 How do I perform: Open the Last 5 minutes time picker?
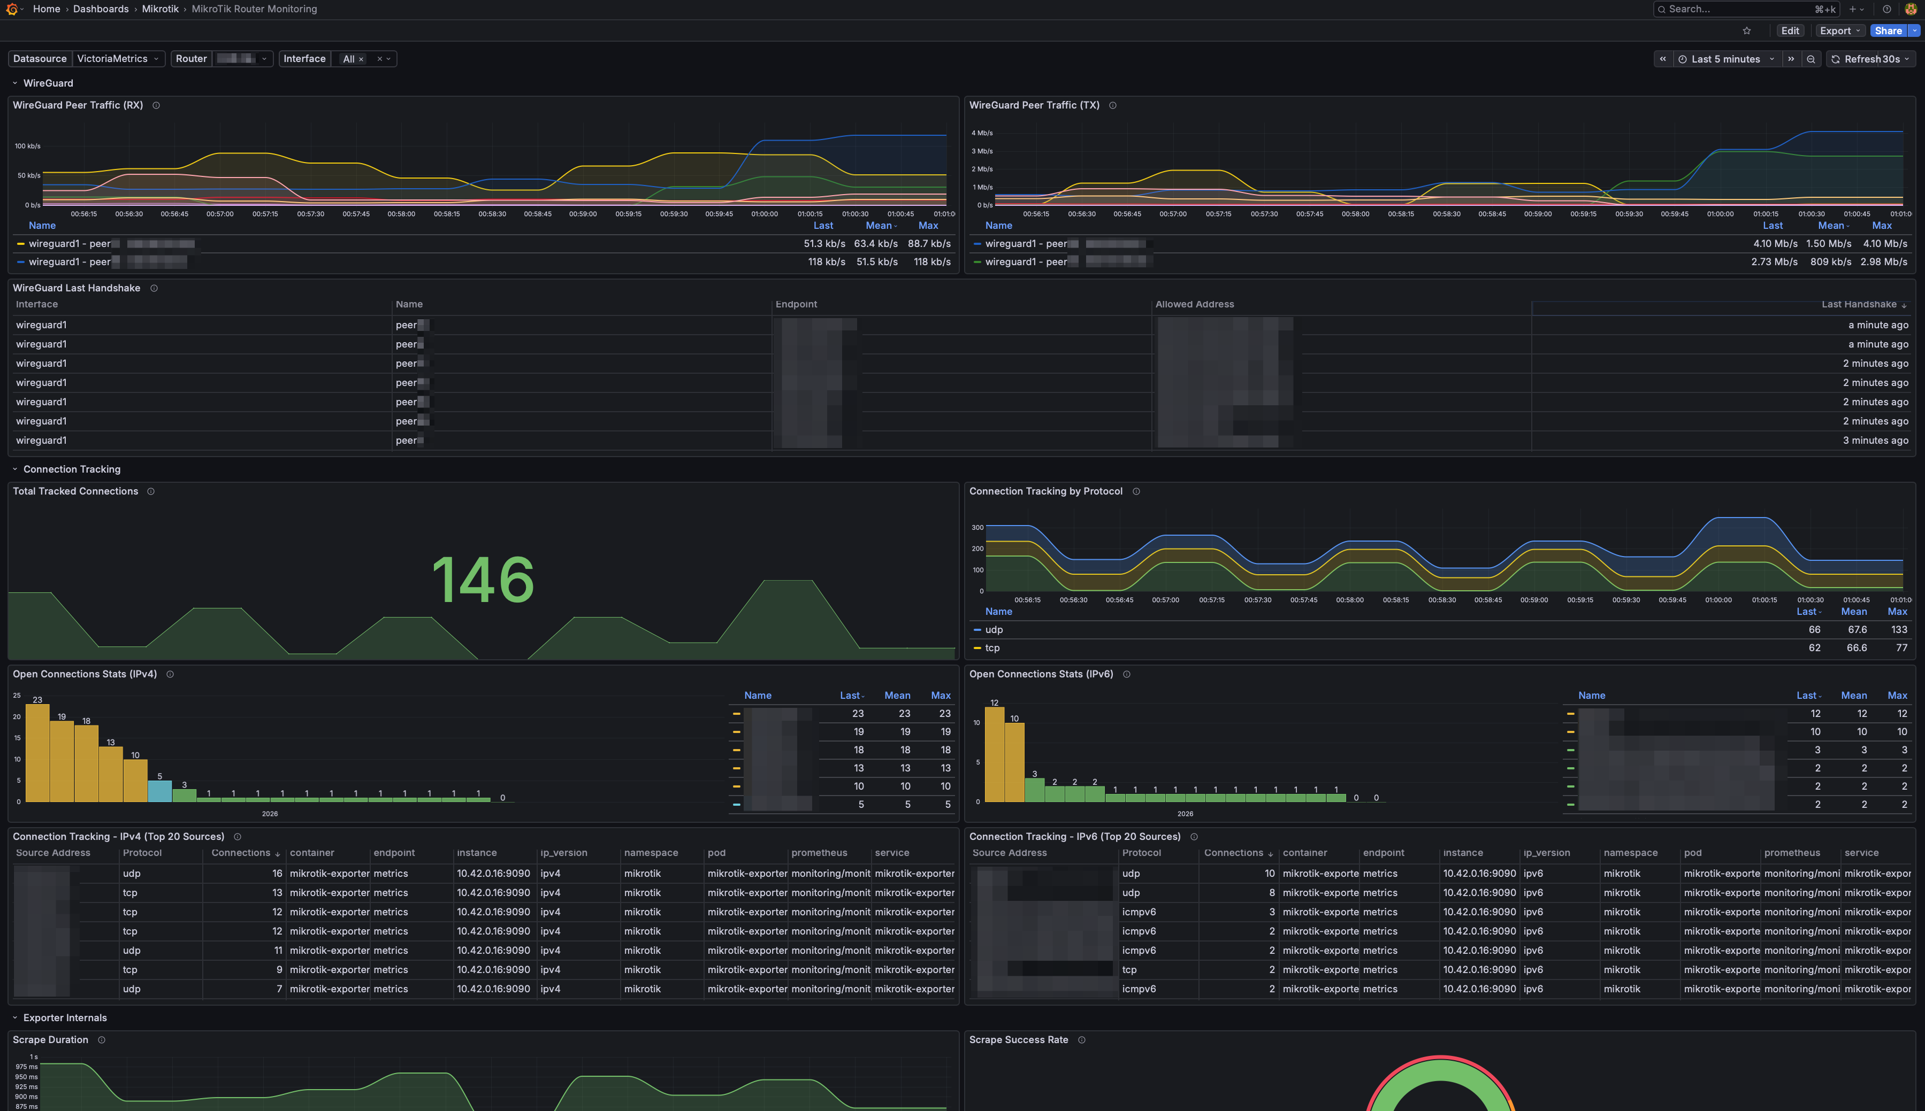click(x=1725, y=59)
